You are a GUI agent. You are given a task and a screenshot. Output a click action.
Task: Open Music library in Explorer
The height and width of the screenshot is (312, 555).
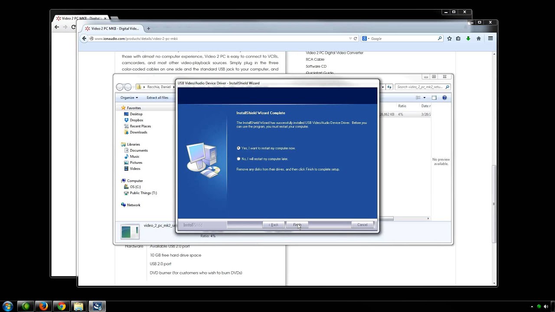click(x=134, y=156)
